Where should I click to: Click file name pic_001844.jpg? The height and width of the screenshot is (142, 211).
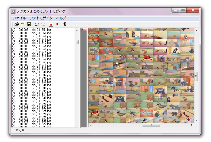click(41, 52)
